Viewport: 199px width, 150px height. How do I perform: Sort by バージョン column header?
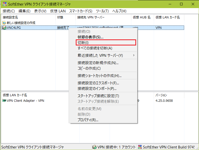(x=169, y=95)
